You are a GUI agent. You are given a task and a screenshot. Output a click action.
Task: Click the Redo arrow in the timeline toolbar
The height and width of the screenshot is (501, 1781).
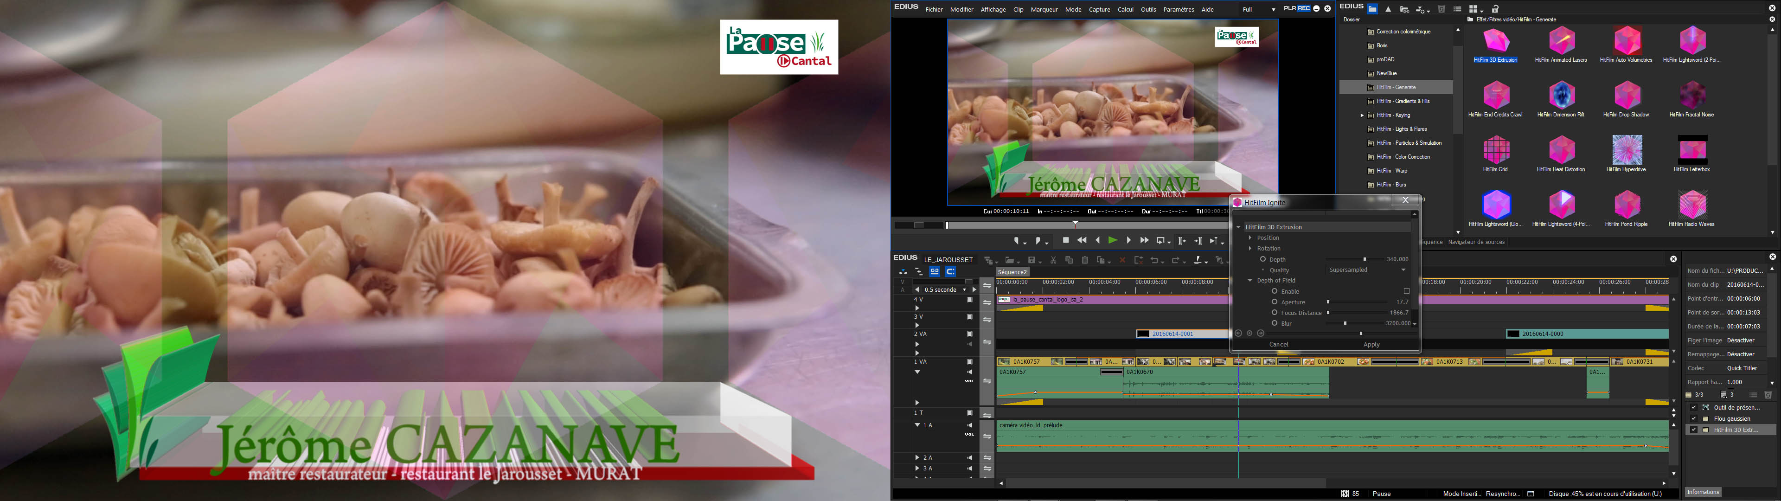(x=1175, y=260)
